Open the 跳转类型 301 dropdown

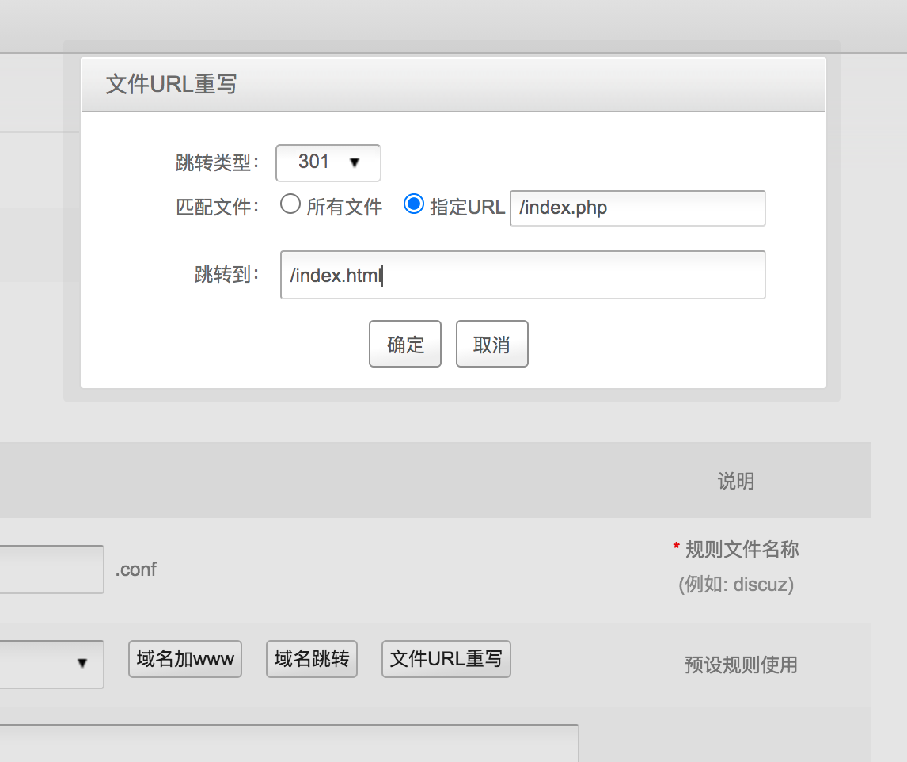pos(328,162)
